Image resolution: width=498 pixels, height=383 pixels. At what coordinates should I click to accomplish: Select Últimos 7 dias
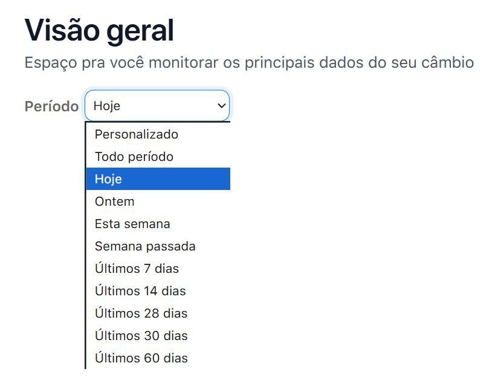[x=137, y=269]
